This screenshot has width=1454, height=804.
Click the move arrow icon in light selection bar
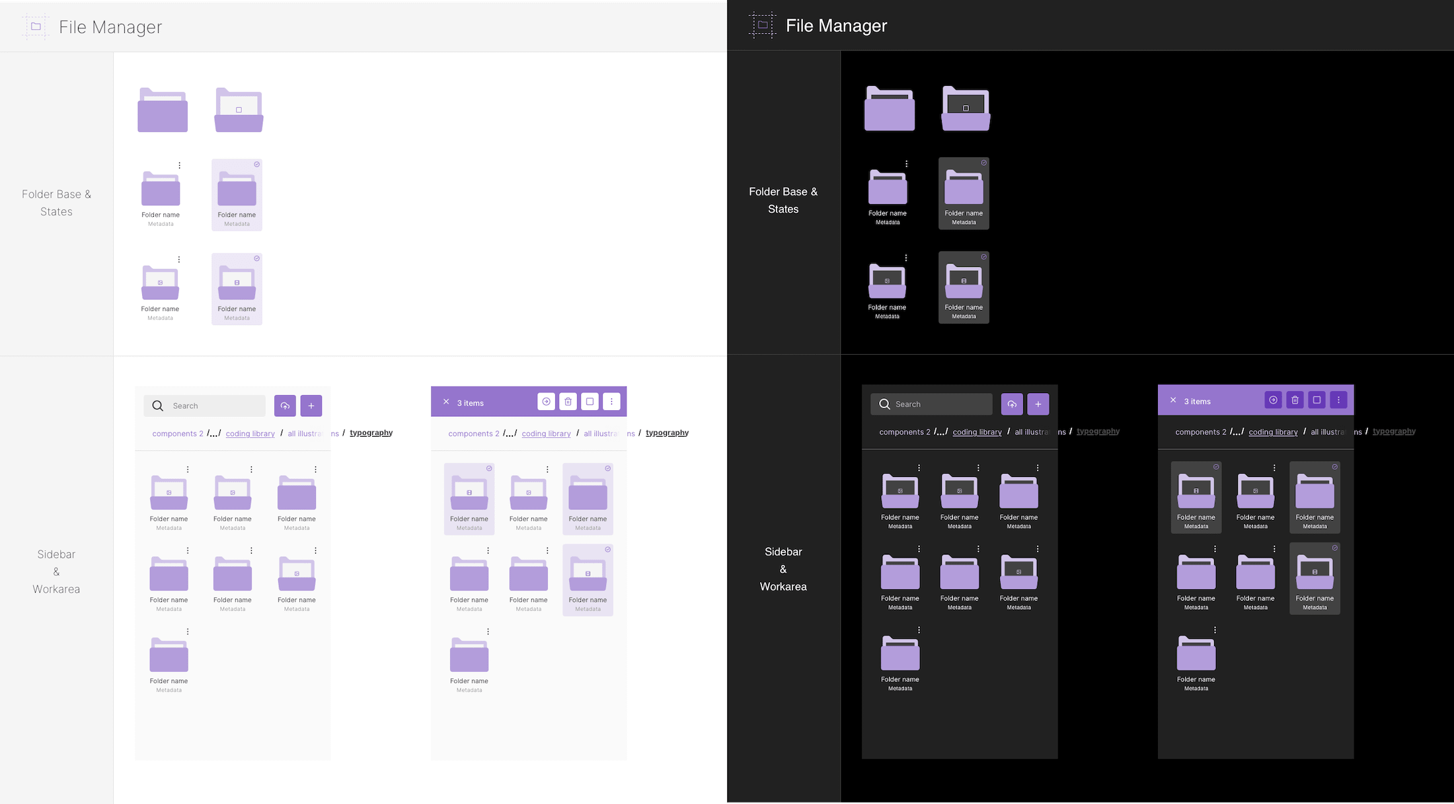coord(546,402)
